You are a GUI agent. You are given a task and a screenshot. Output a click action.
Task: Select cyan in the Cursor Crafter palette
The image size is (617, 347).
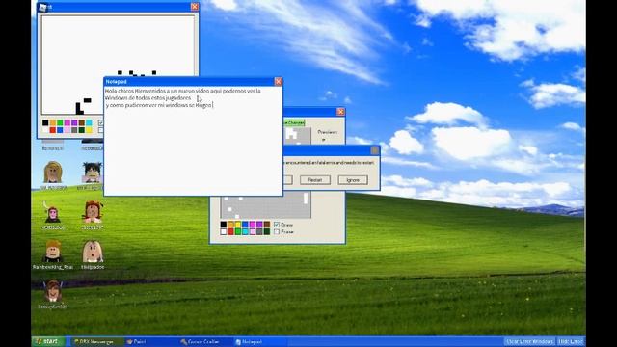click(245, 231)
